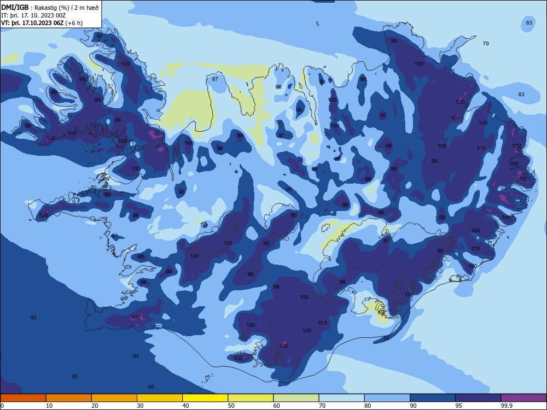
Task: Click the initial time line 'IT: þri. 17. 10. 2023 00Z'
Action: (x=33, y=15)
